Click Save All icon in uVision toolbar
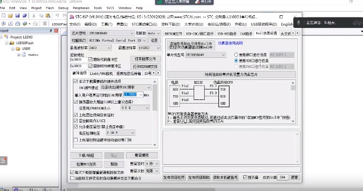The height and width of the screenshot is (191, 363). (x=24, y=16)
